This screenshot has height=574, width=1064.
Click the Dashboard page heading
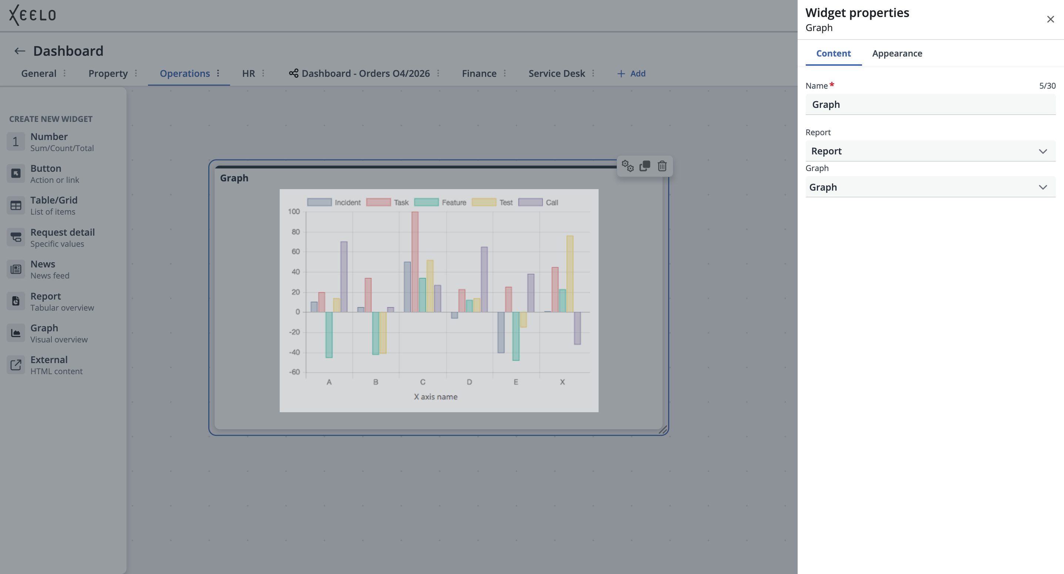(68, 51)
